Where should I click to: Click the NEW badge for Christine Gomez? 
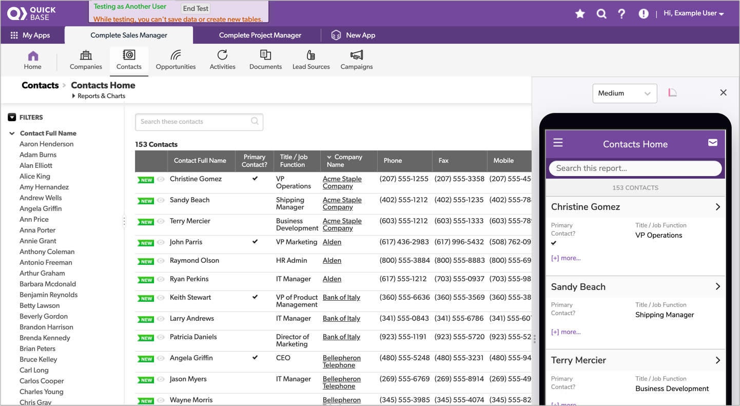tap(146, 180)
